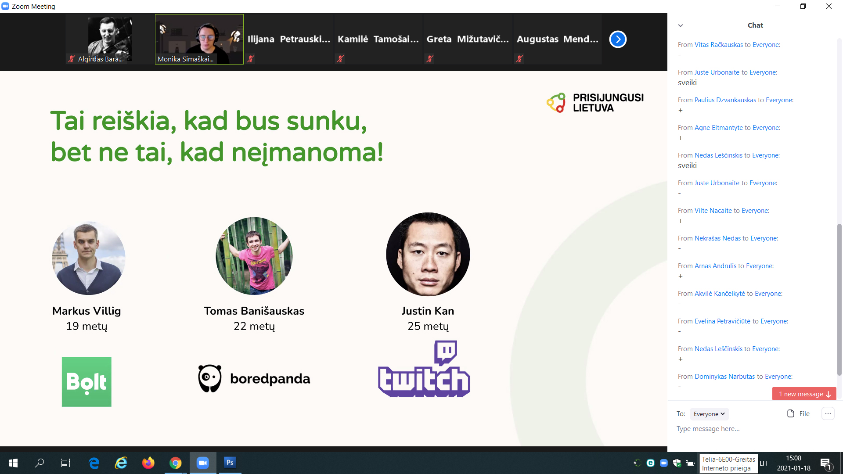Image resolution: width=843 pixels, height=474 pixels.
Task: Launch Microsoft Edge from taskbar
Action: coord(94,463)
